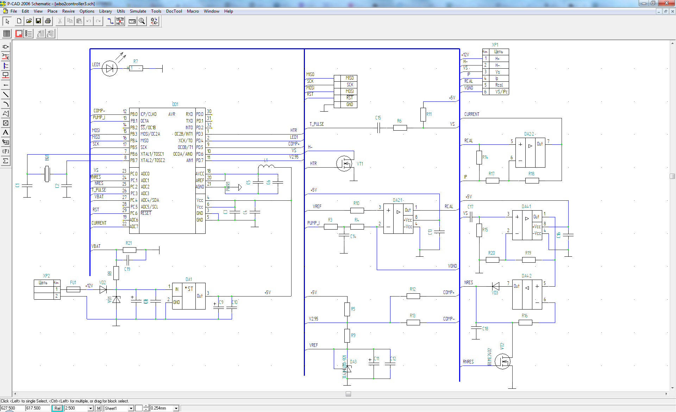This screenshot has width=676, height=412.
Task: Select the Measure ruler tool
Action: 132,21
